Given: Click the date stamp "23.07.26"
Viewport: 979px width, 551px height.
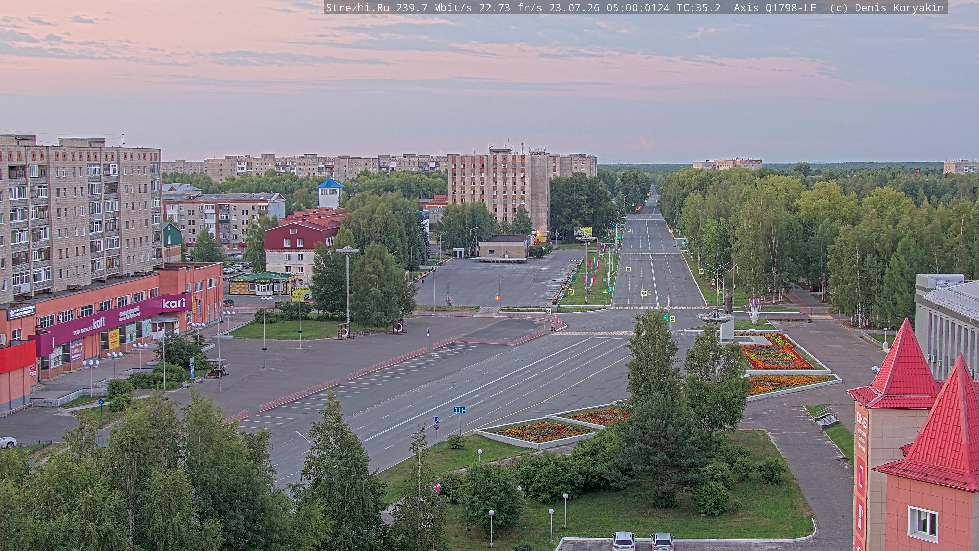Looking at the screenshot, I should (x=574, y=8).
